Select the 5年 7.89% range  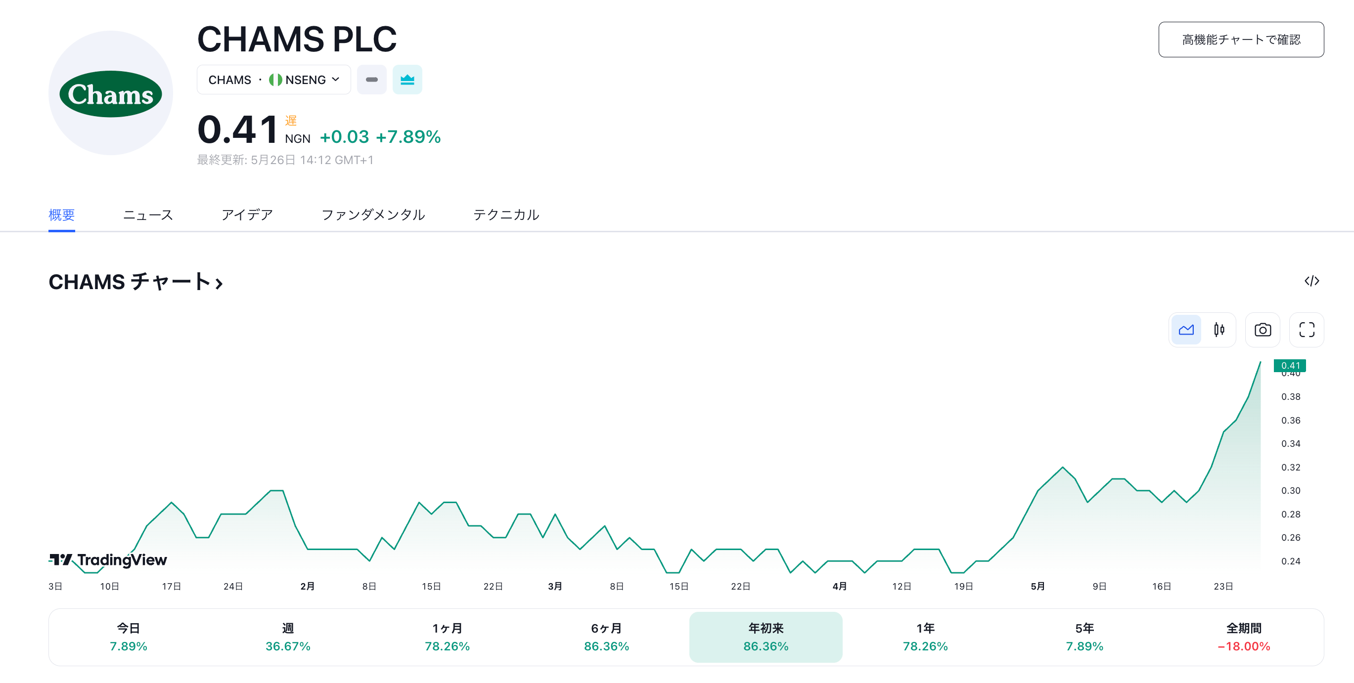(1084, 638)
